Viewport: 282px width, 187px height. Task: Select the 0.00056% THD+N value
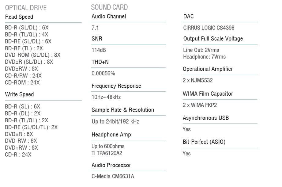click(103, 73)
